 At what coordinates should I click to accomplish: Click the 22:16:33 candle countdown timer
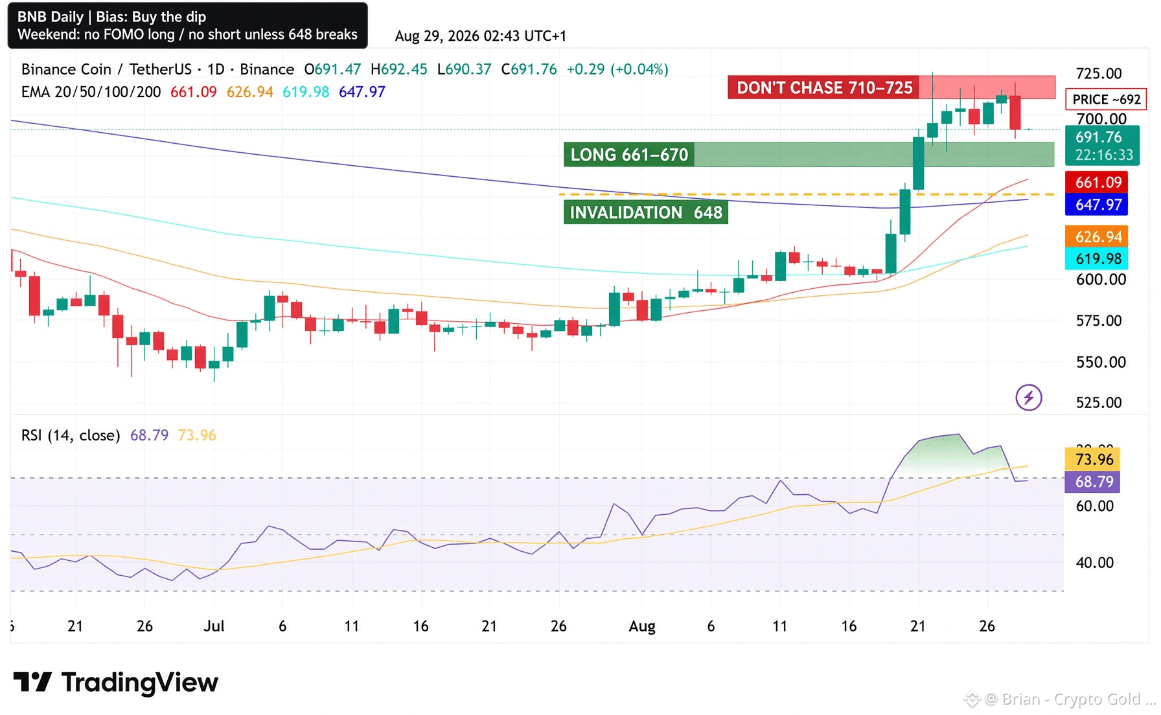tap(1104, 155)
